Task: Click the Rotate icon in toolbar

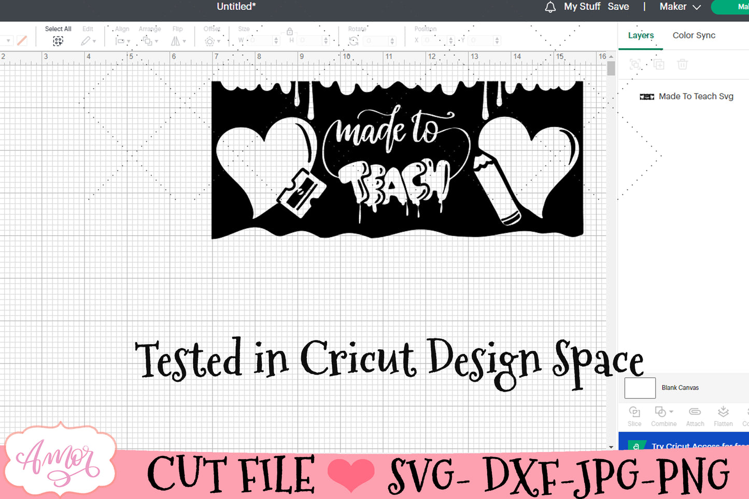Action: point(354,41)
